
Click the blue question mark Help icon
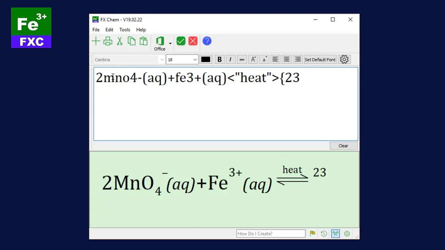point(207,41)
